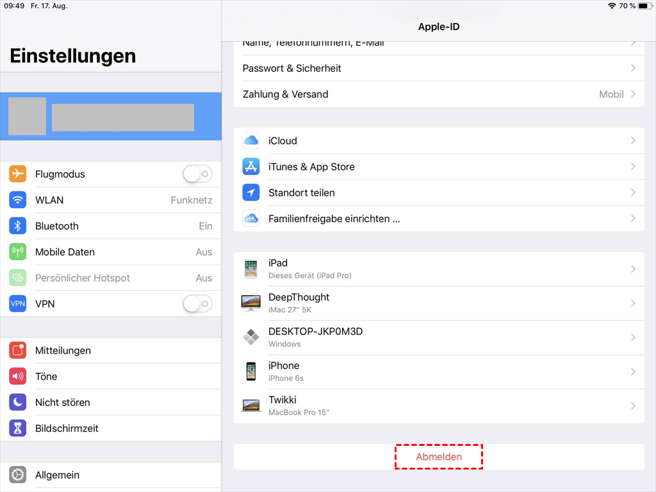Tap the iCloud cloud icon

(x=250, y=141)
